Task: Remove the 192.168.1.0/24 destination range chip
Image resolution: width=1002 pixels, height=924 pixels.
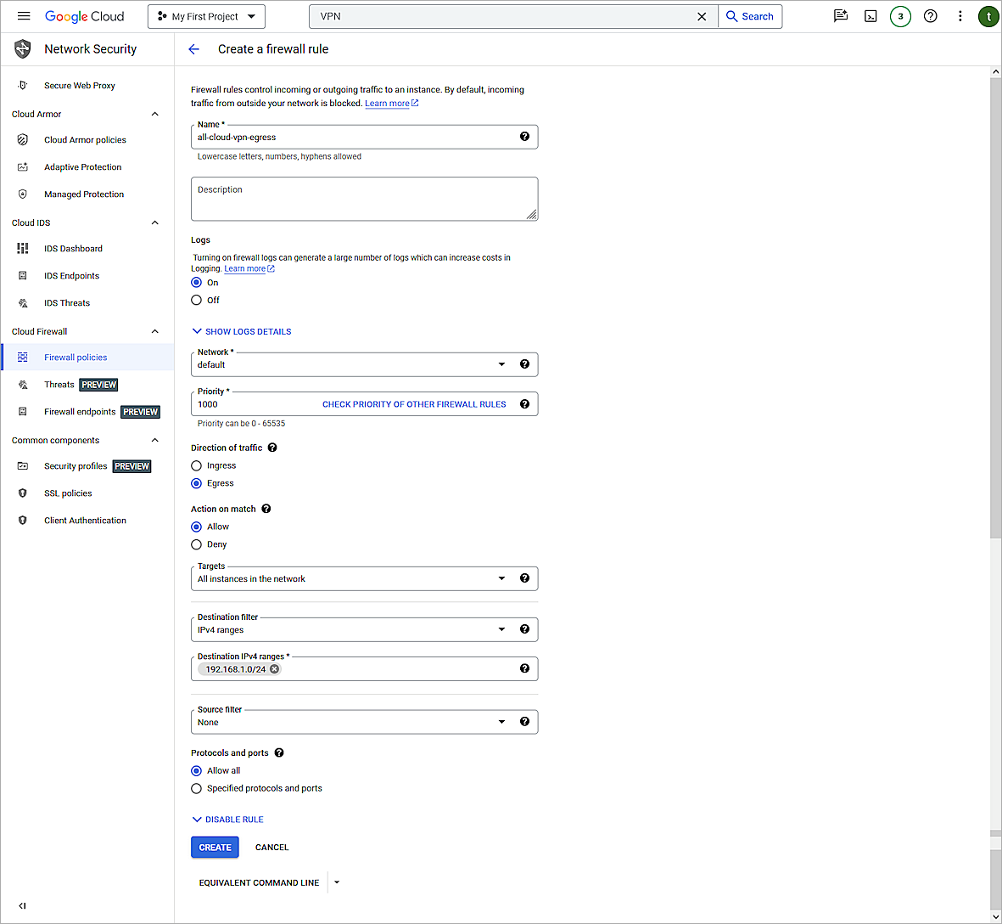Action: pos(273,668)
